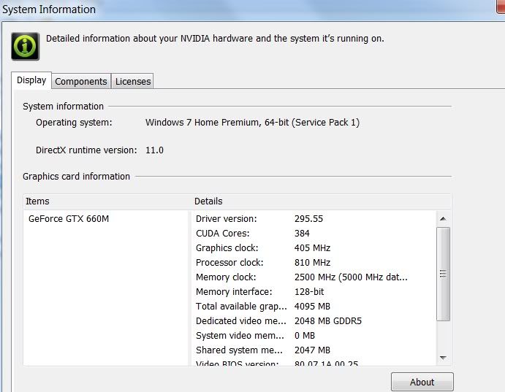Click the 2048 MB GDDR5 value
The width and height of the screenshot is (505, 392).
click(328, 320)
